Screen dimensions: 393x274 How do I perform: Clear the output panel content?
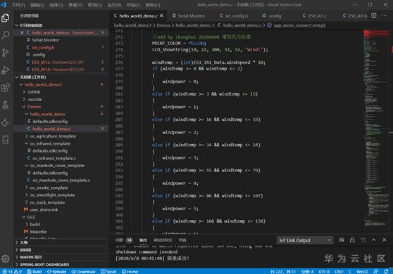(x=342, y=240)
